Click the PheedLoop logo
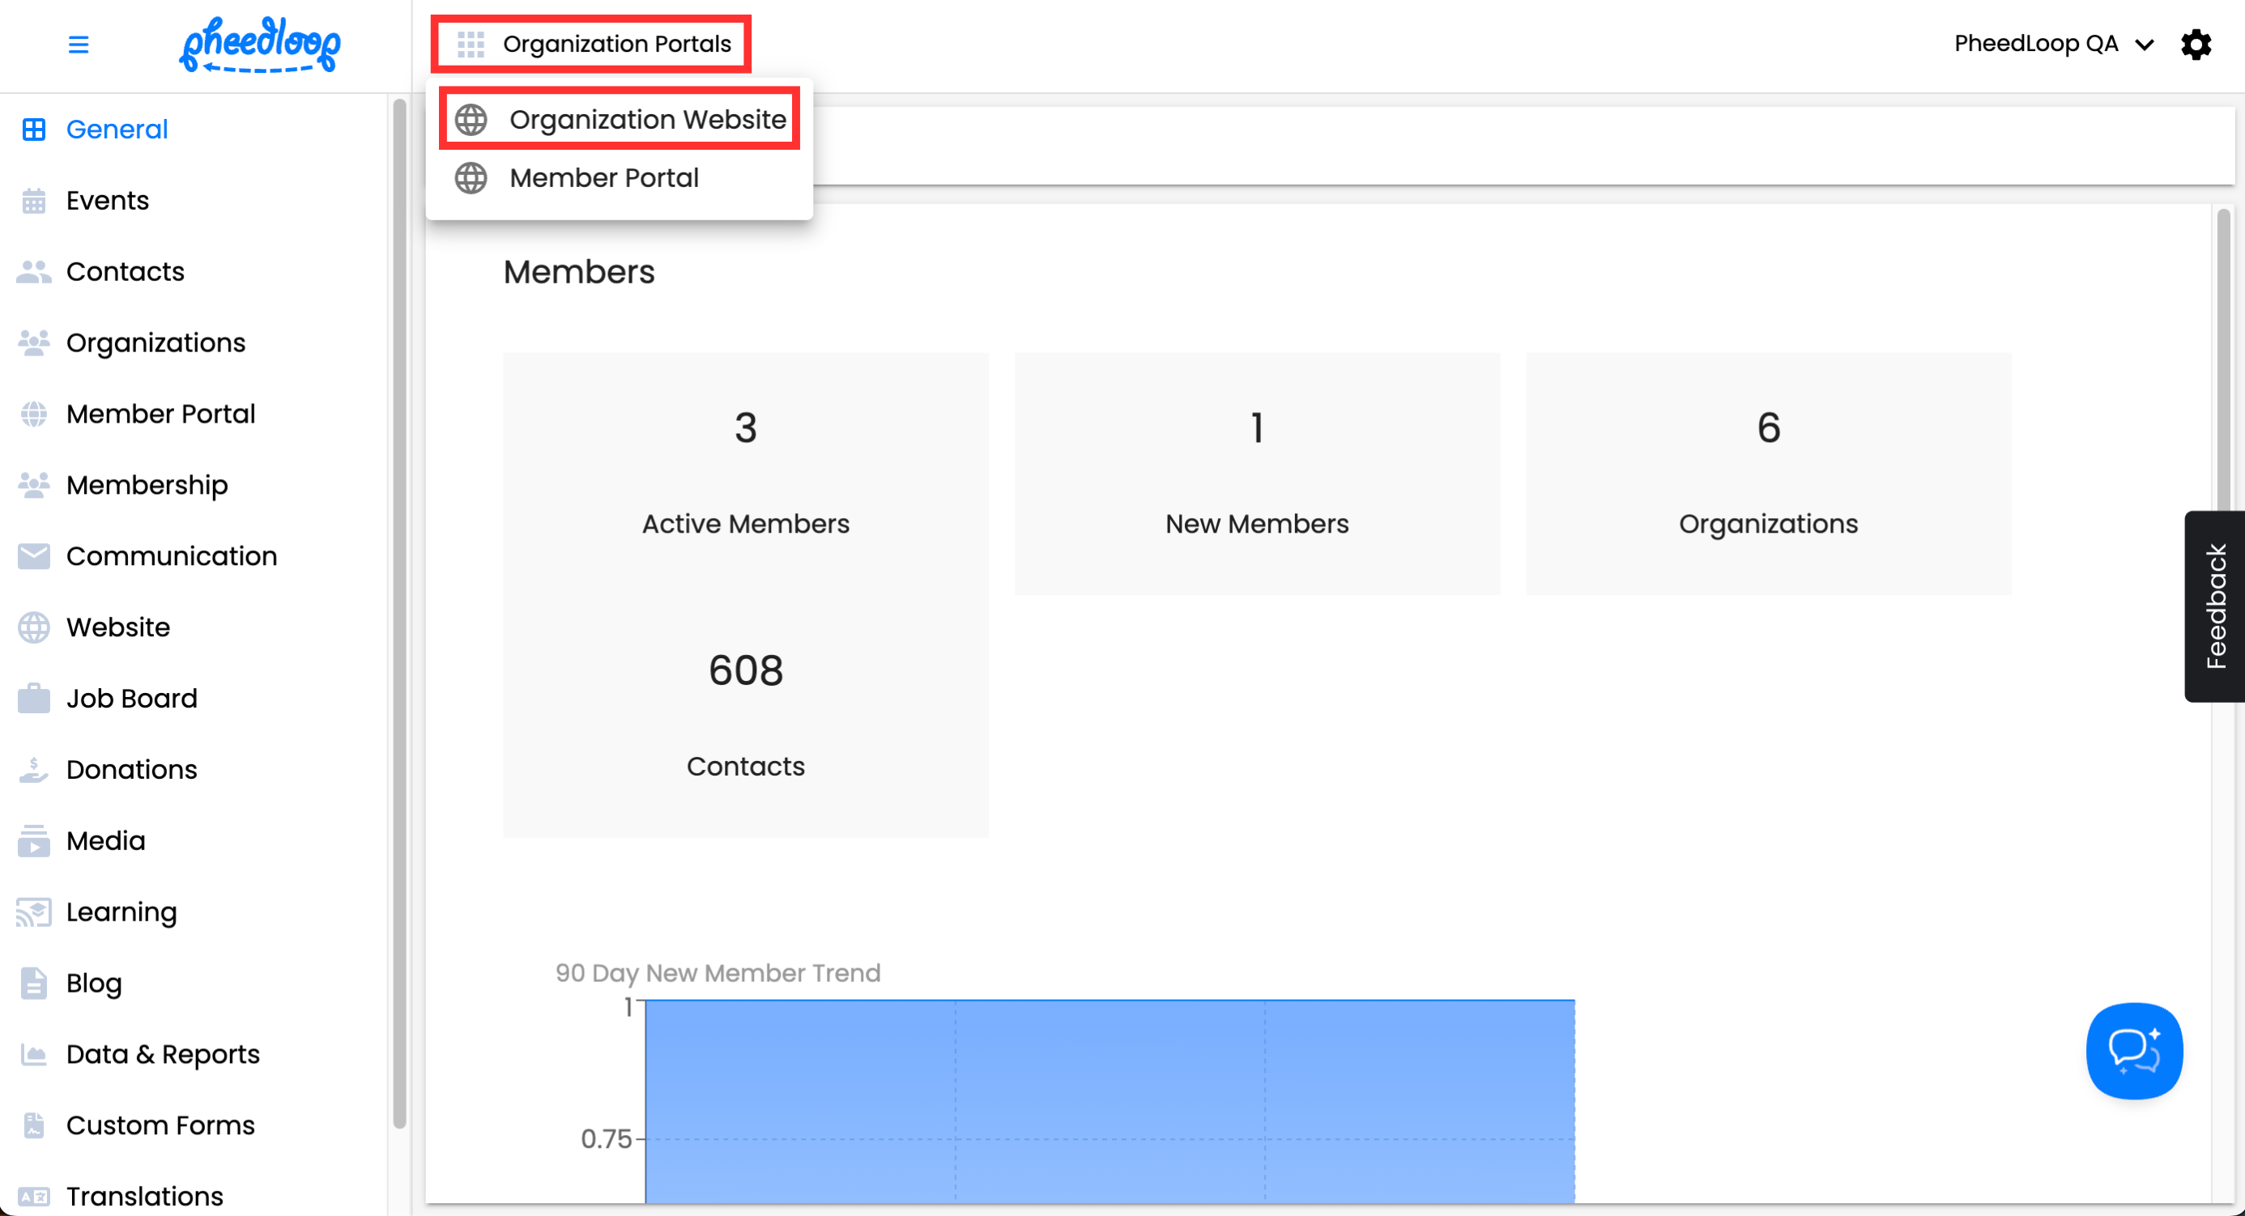 pyautogui.click(x=260, y=45)
